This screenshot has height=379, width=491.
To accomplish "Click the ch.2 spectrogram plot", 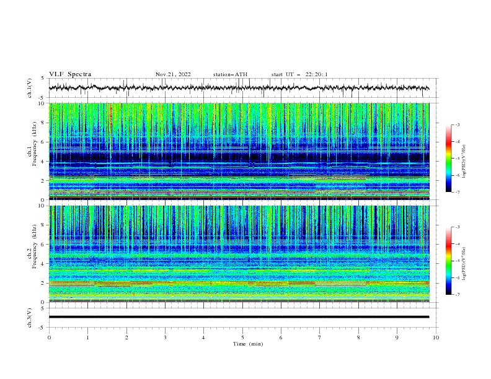I will pyautogui.click(x=239, y=254).
